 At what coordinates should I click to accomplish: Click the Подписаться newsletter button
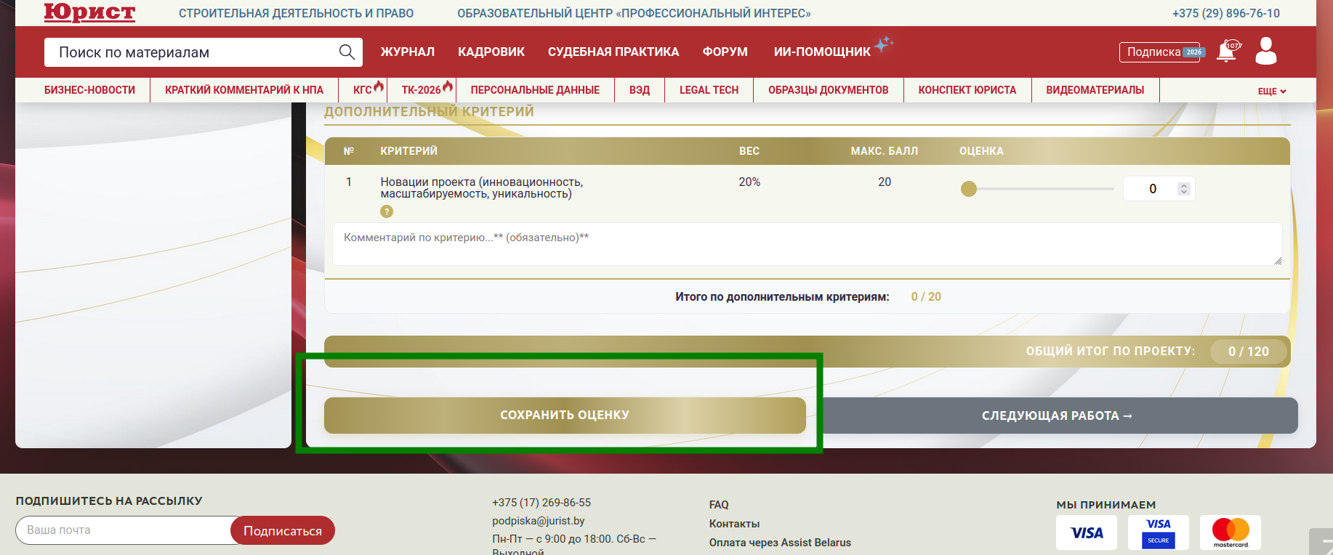(282, 530)
